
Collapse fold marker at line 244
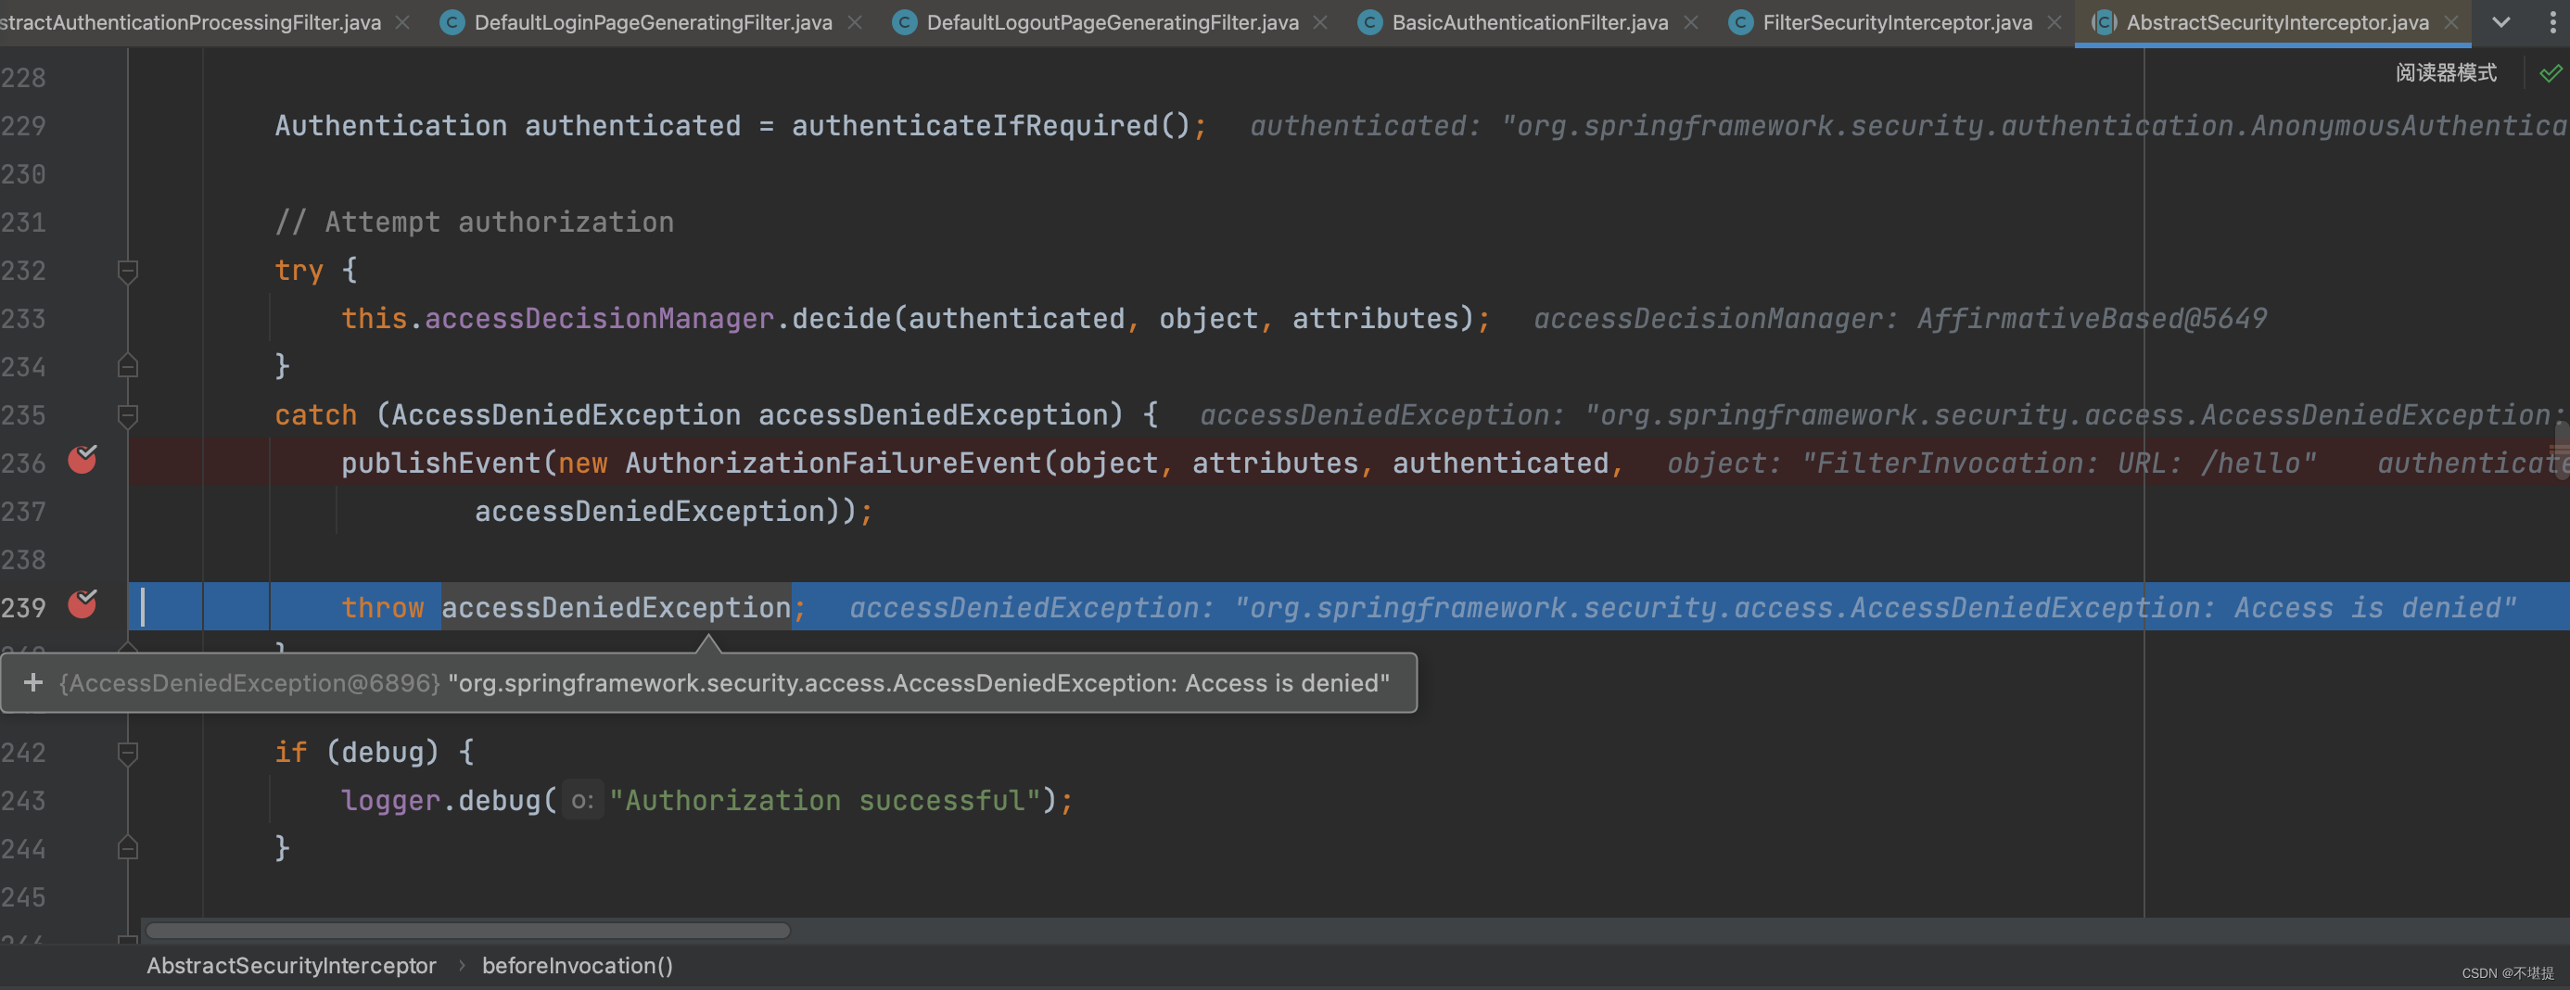[x=128, y=848]
